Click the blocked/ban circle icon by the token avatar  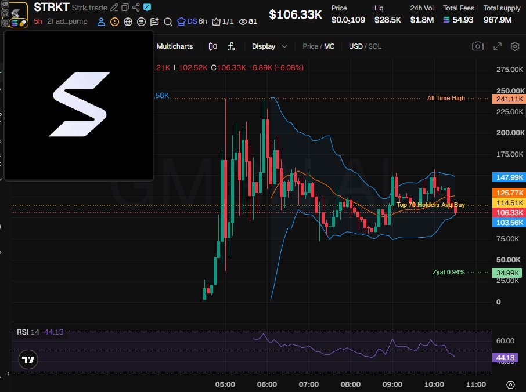pos(5,23)
